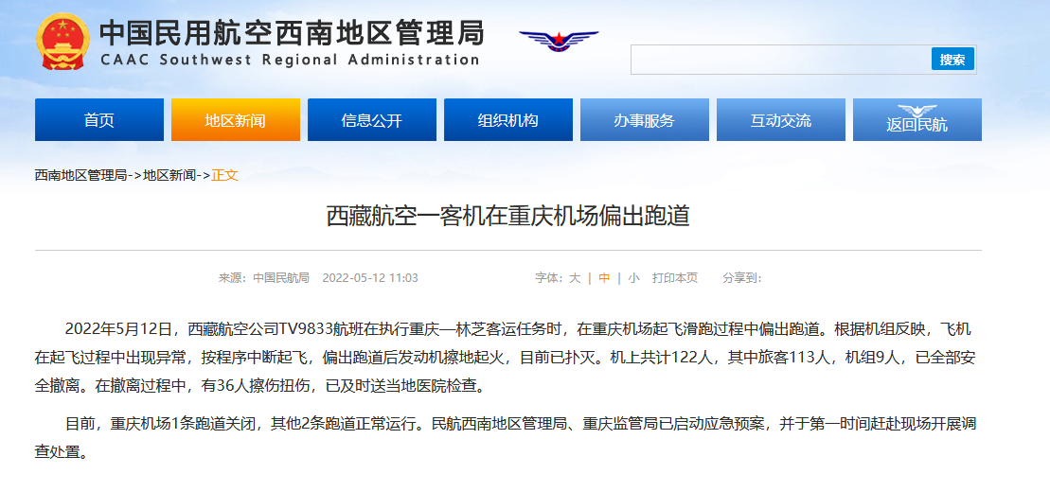The image size is (1050, 492).
Task: Open the 办事服务 menu item
Action: click(x=644, y=120)
